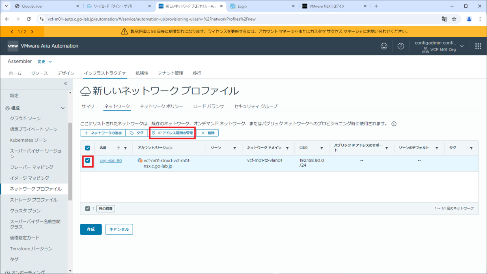Click the キャンセル button

[119, 229]
